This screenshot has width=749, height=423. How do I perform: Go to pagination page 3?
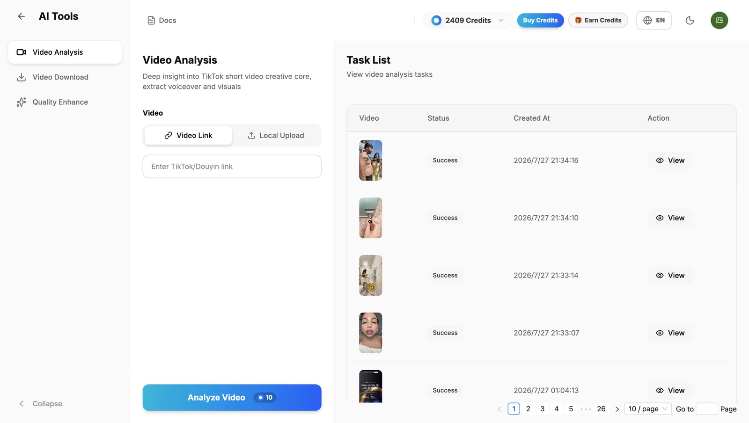click(x=542, y=409)
